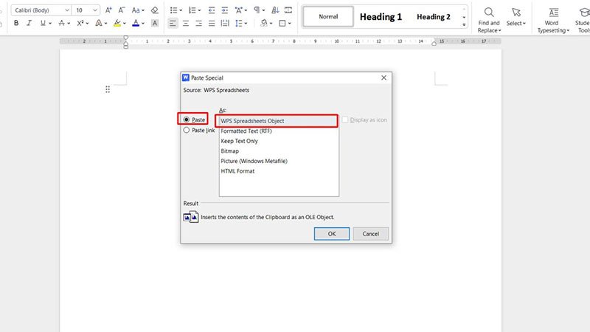Click the page drag handle dots
Image resolution: width=590 pixels, height=332 pixels.
(x=108, y=89)
